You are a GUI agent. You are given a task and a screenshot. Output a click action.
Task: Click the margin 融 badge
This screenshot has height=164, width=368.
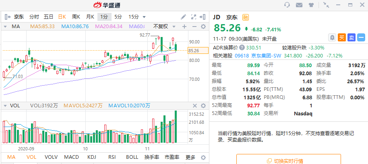click(x=246, y=17)
